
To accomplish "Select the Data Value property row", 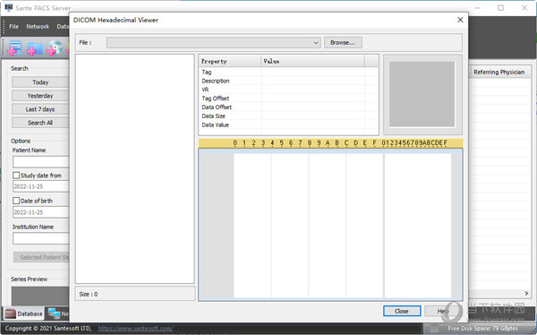I will click(x=288, y=125).
